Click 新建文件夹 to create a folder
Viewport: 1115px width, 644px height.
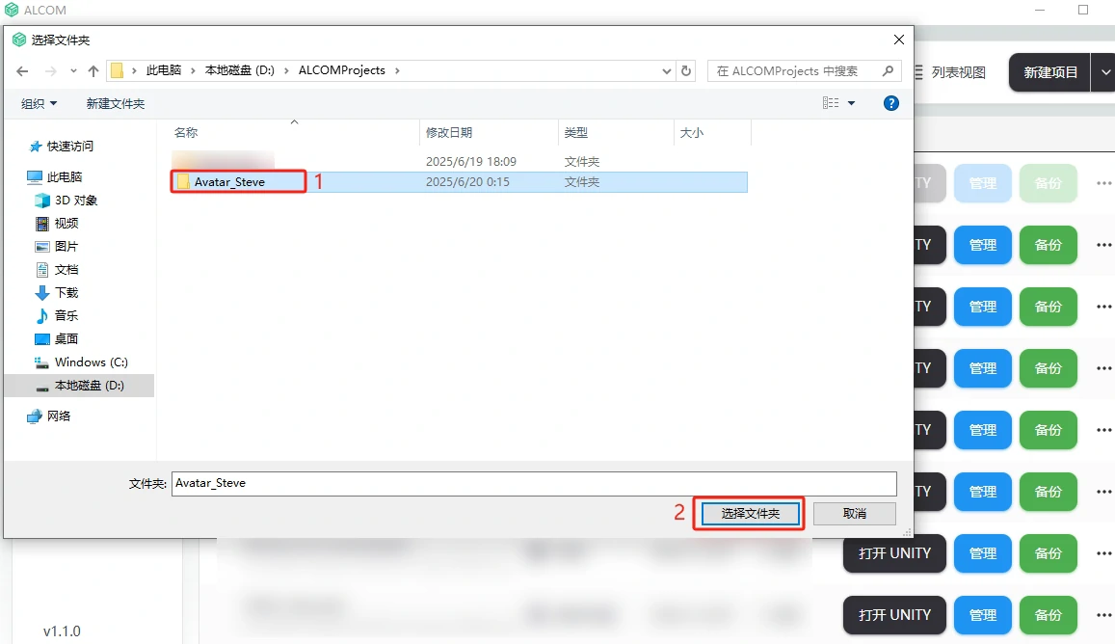pyautogui.click(x=116, y=103)
